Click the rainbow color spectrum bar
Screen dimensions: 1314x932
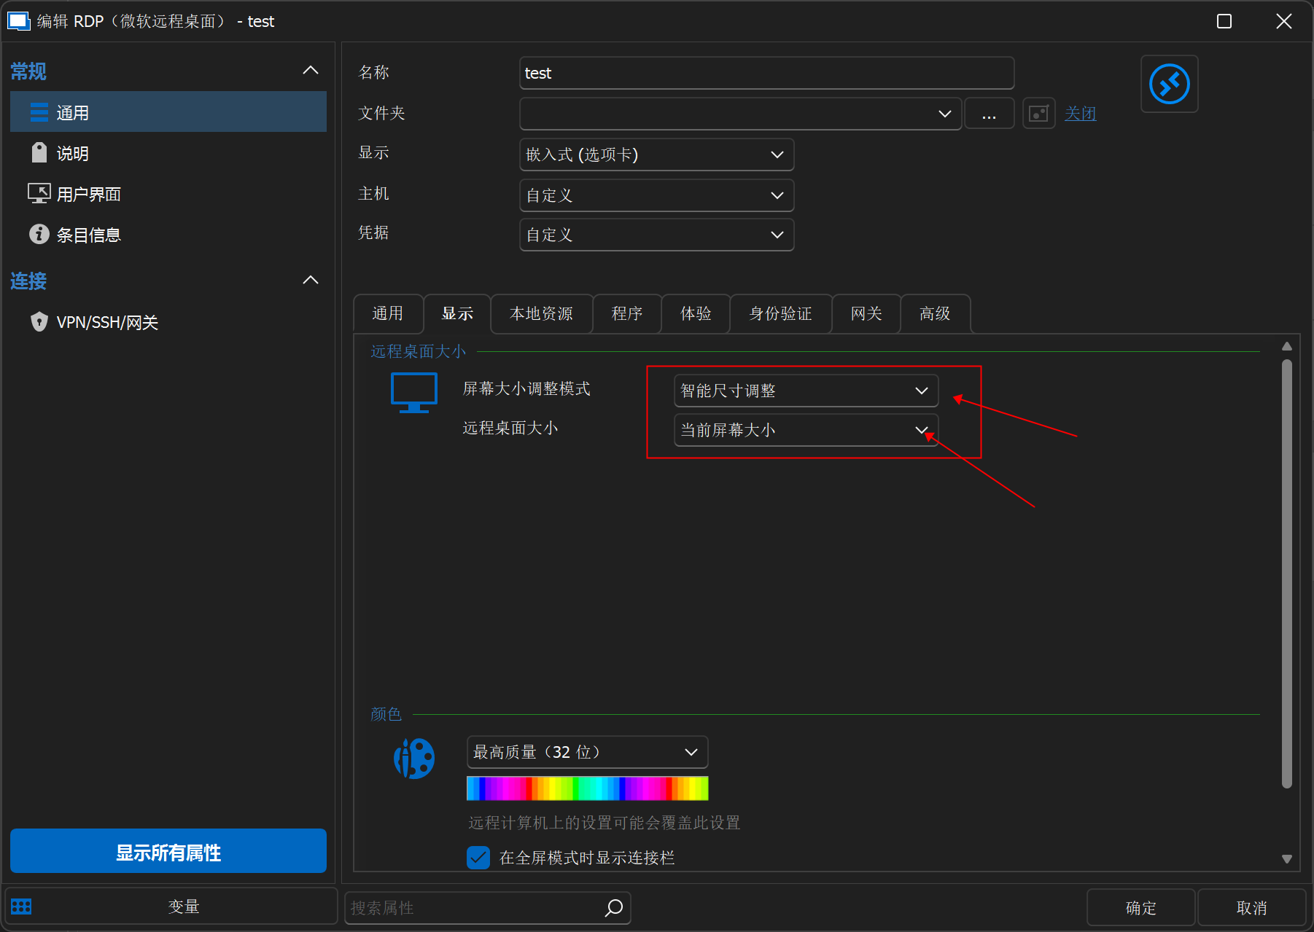coord(587,788)
